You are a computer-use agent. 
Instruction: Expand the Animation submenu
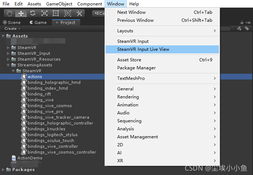pyautogui.click(x=162, y=105)
